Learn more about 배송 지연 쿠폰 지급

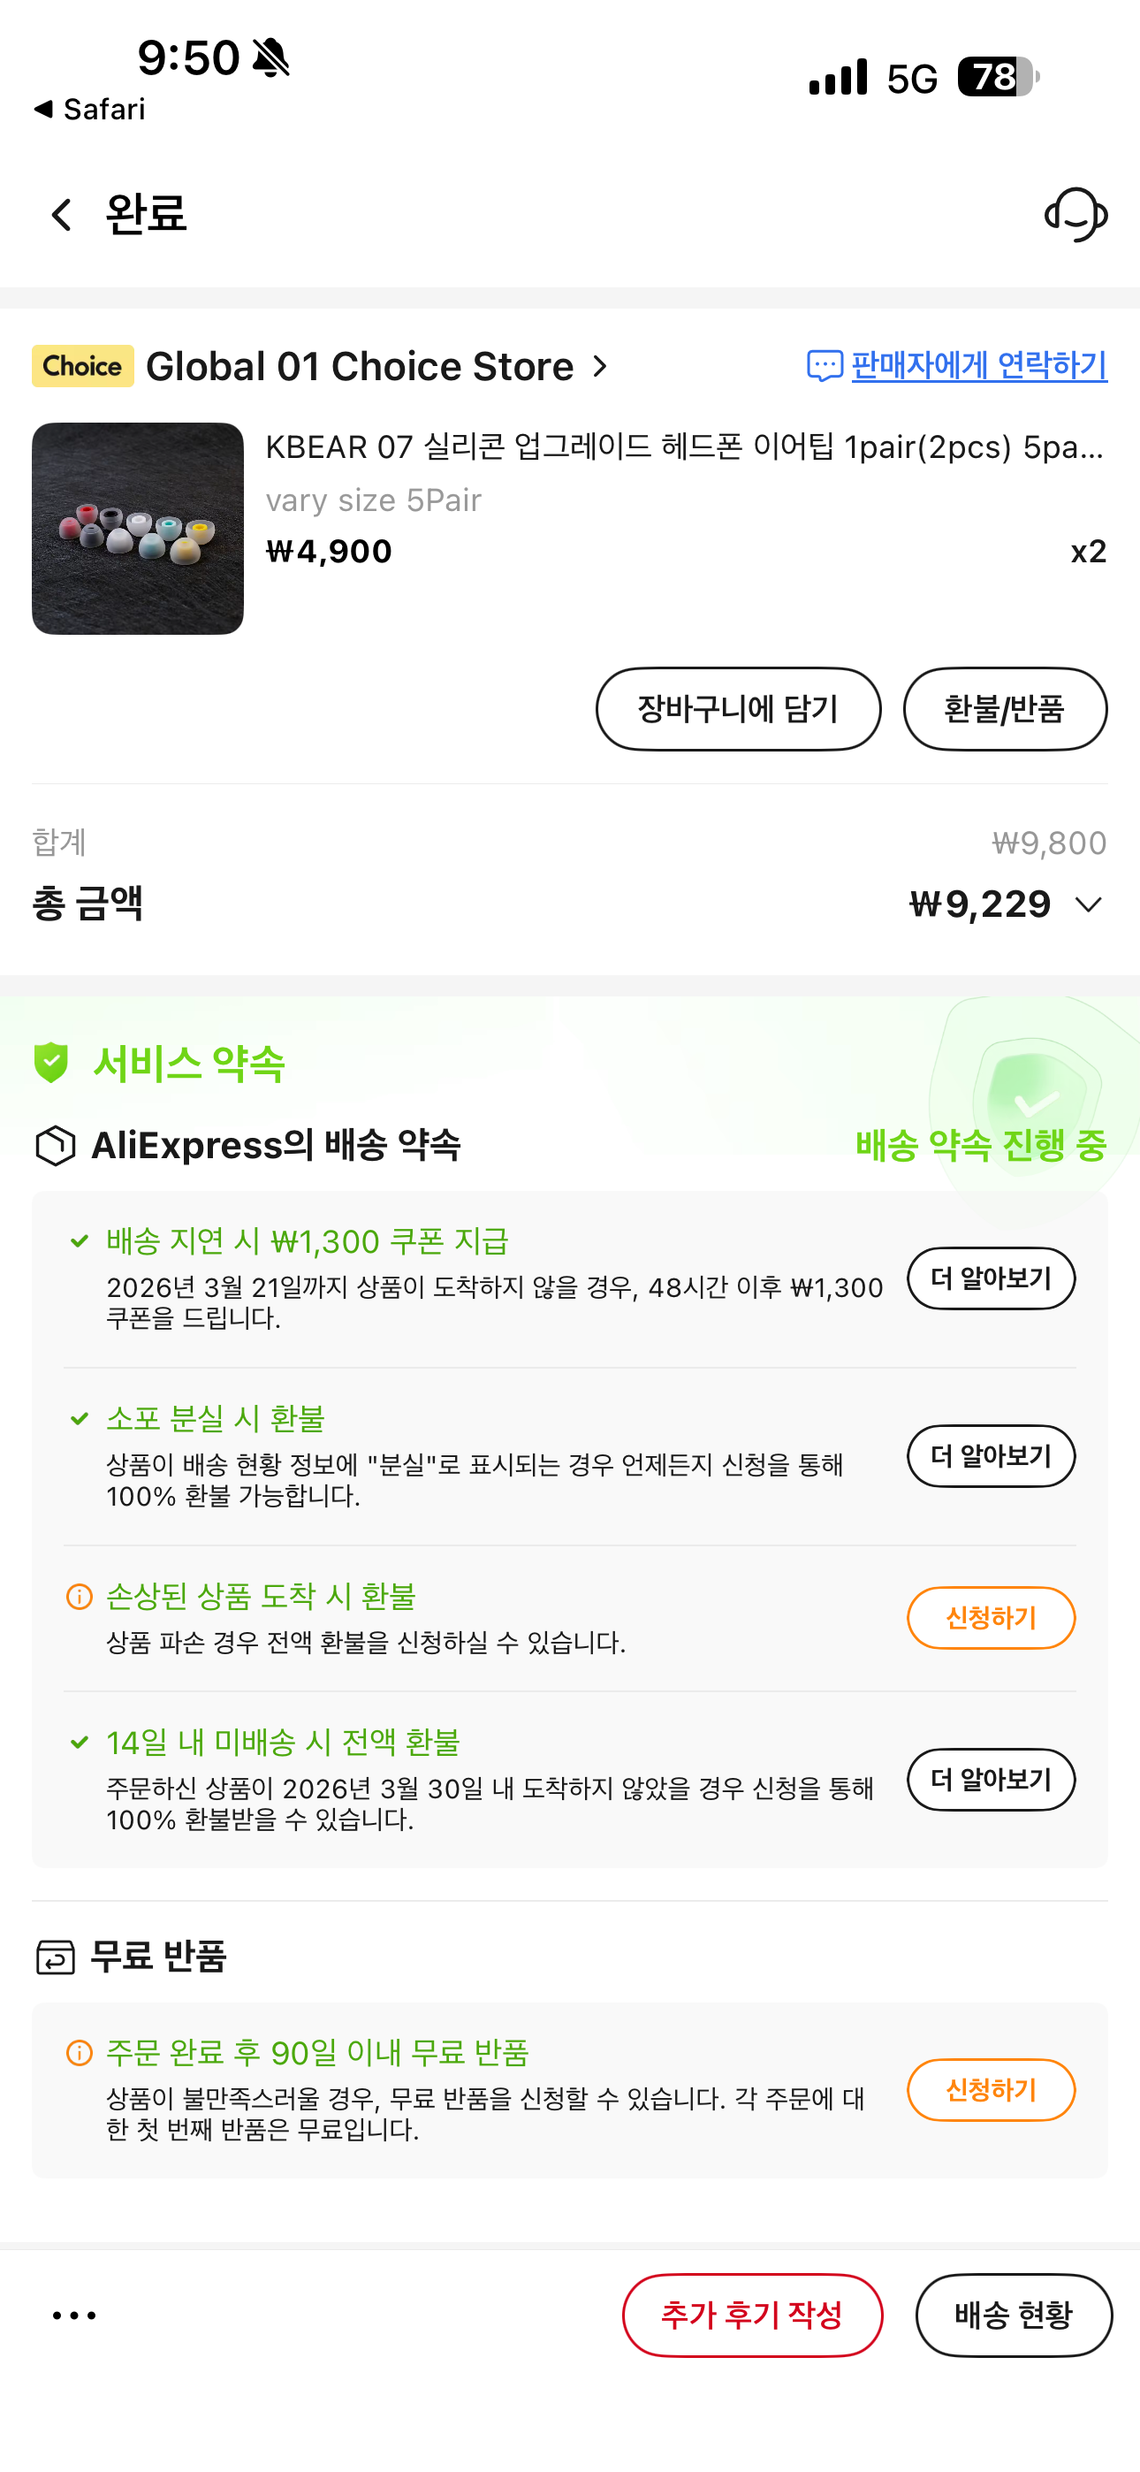(991, 1278)
